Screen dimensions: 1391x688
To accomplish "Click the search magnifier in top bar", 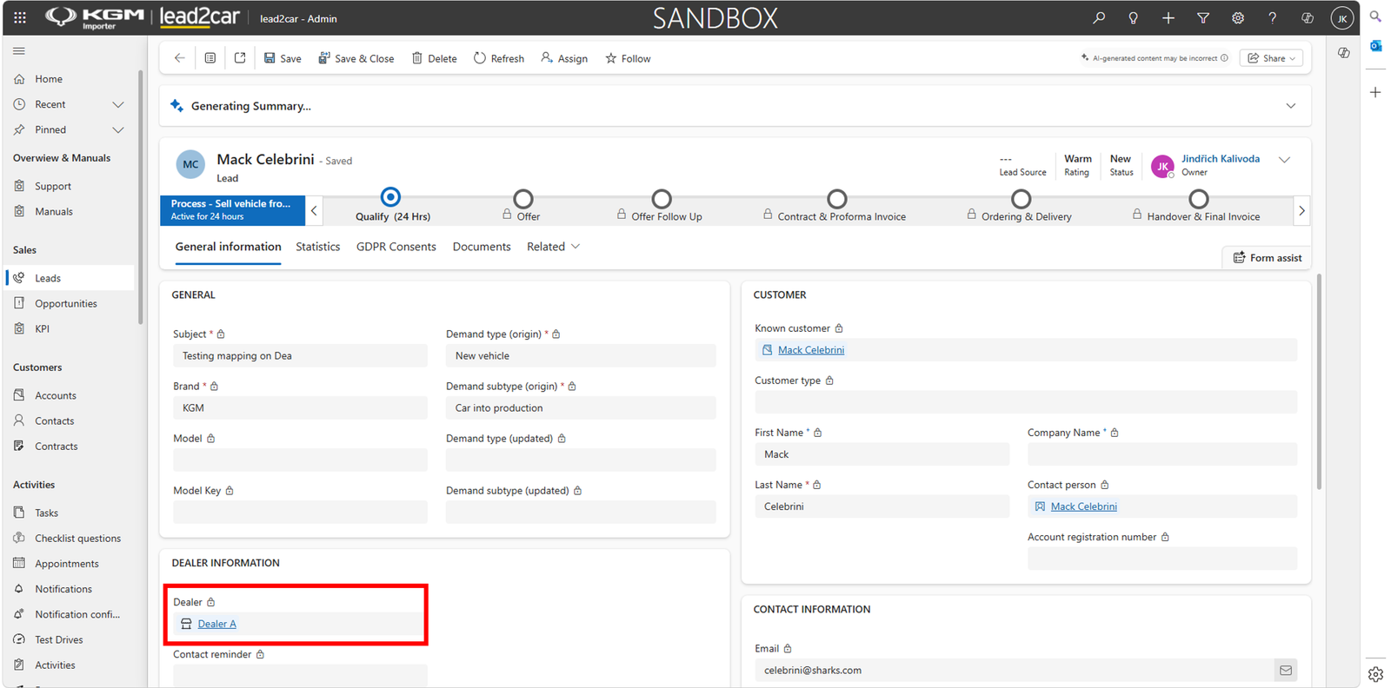I will (x=1099, y=17).
